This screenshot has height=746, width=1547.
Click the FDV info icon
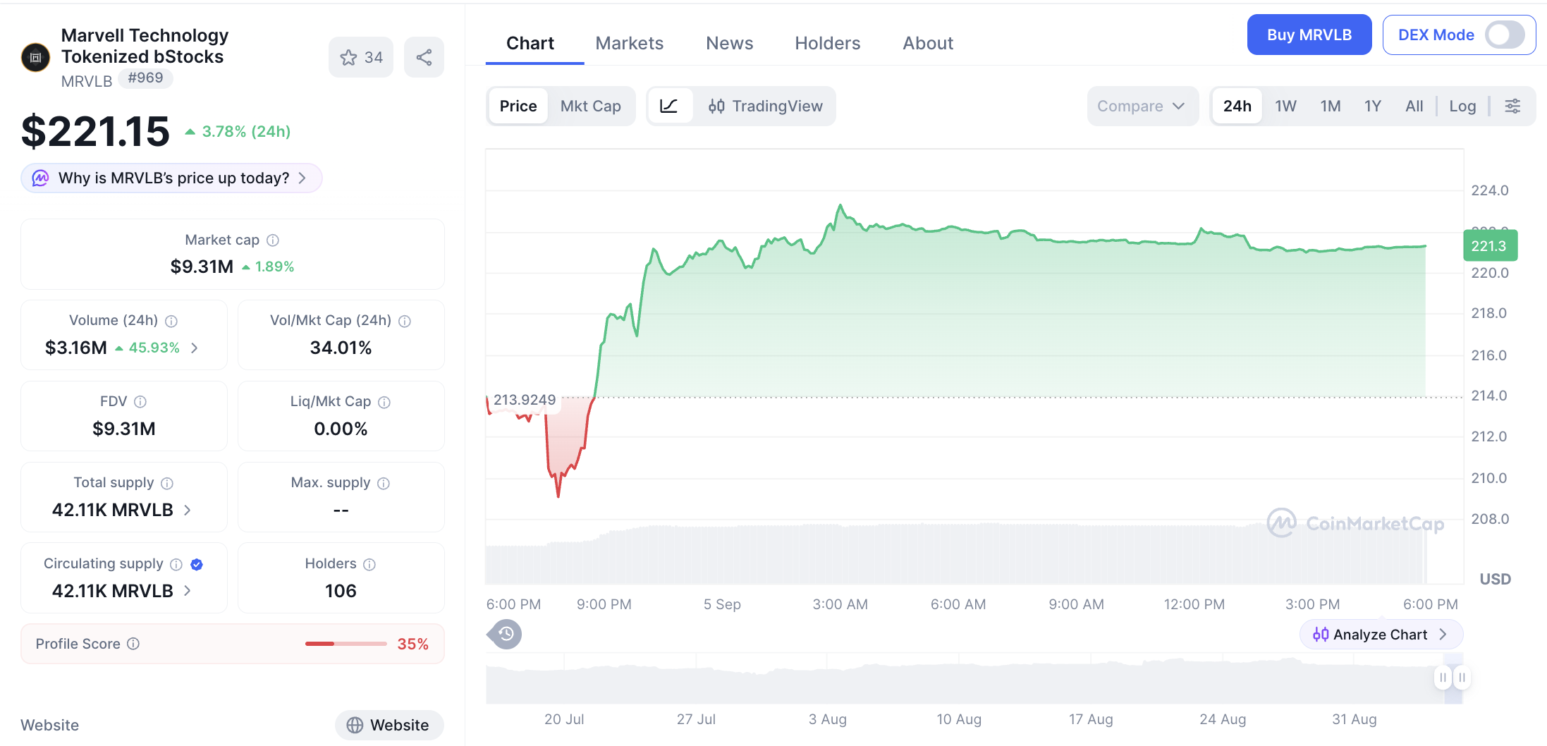point(140,402)
